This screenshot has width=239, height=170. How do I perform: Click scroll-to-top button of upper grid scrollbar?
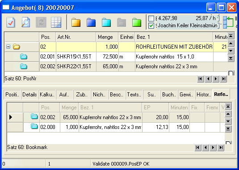[231, 36]
